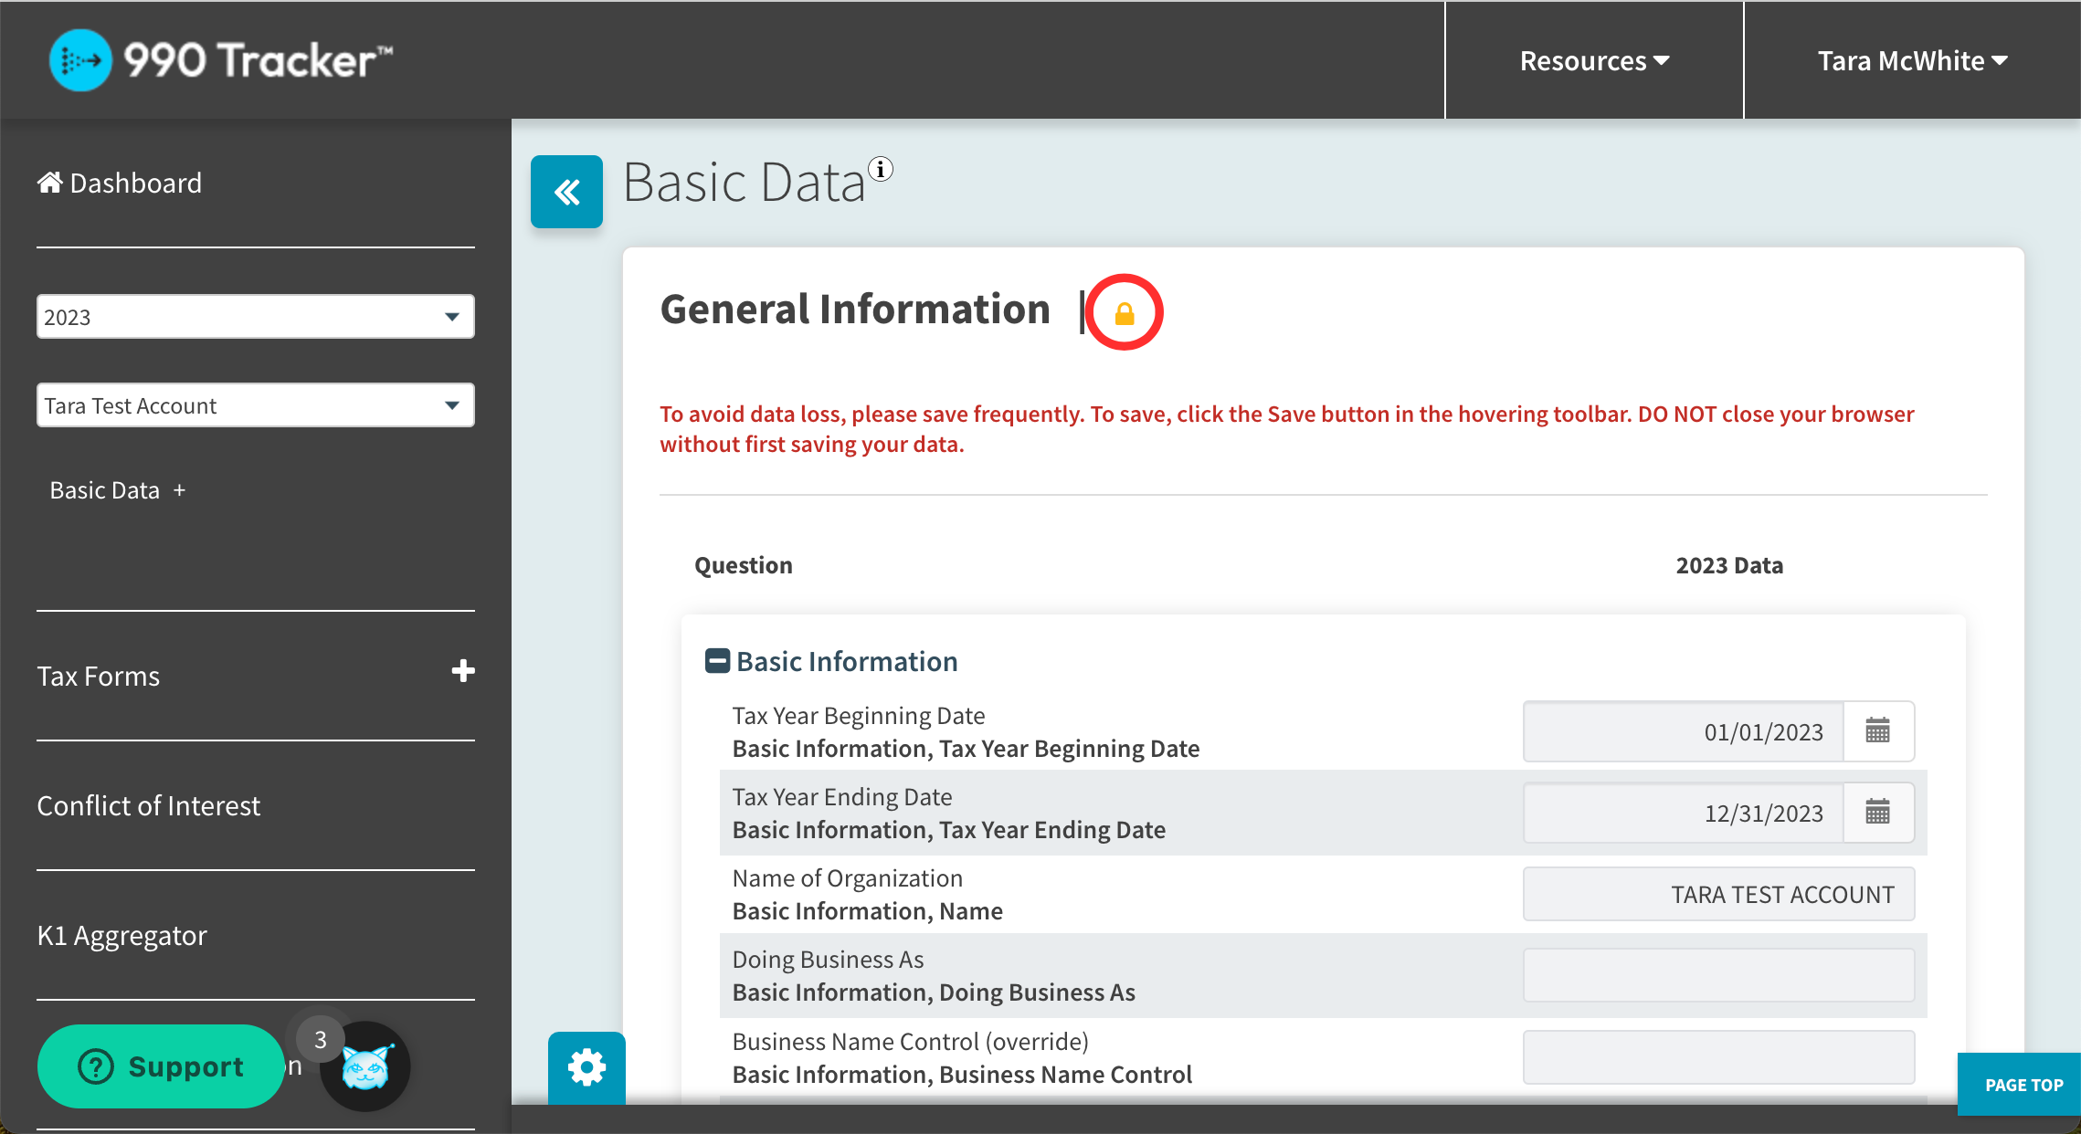Open the Tara Test Account dropdown
This screenshot has height=1134, width=2081.
255,405
